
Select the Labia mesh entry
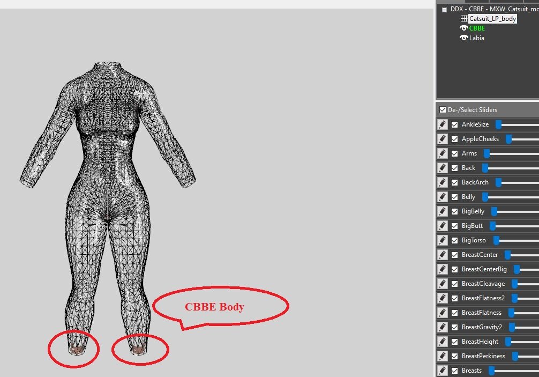coord(477,38)
